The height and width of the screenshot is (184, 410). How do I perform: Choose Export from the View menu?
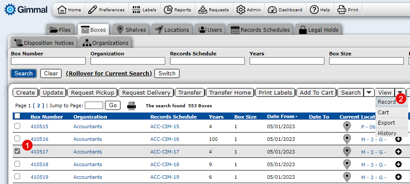point(386,123)
